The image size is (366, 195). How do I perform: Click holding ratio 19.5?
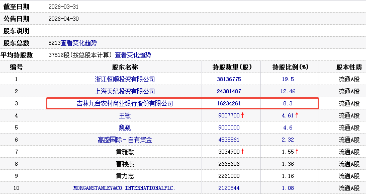(288, 79)
